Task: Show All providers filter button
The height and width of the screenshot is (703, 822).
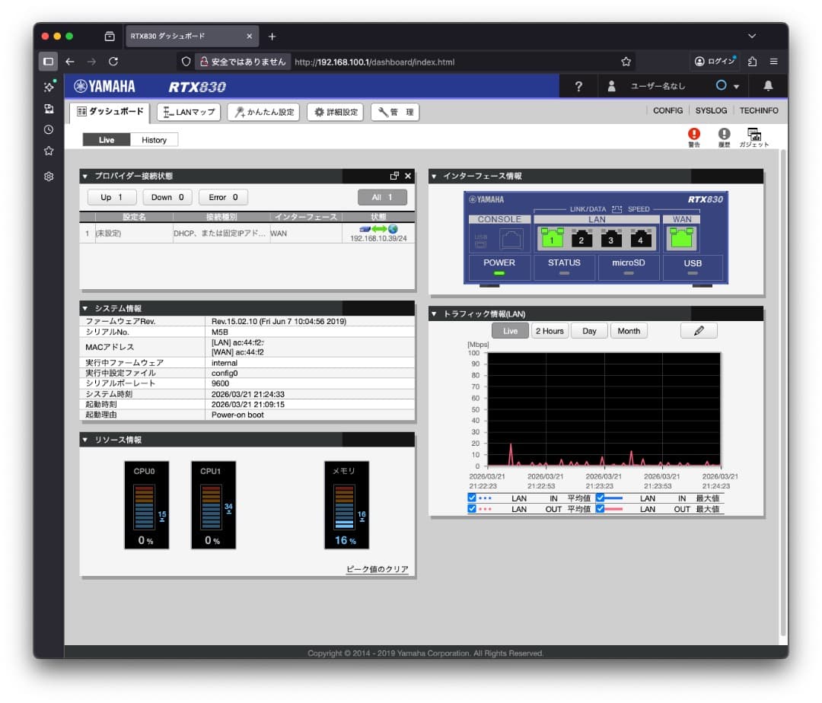Action: 382,197
